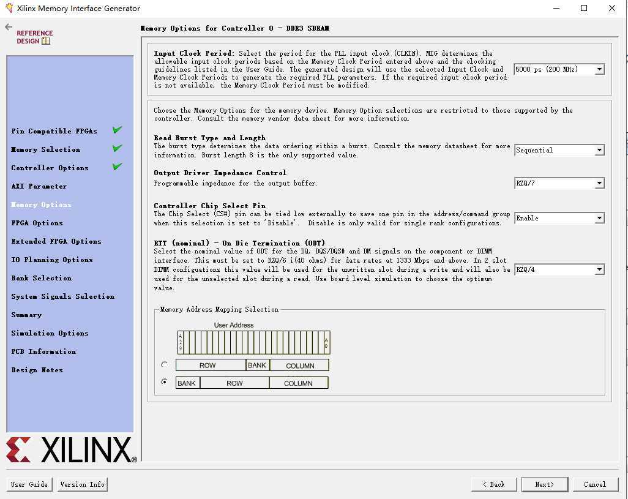Select the Memory Options step
Image resolution: width=628 pixels, height=499 pixels.
click(x=41, y=204)
